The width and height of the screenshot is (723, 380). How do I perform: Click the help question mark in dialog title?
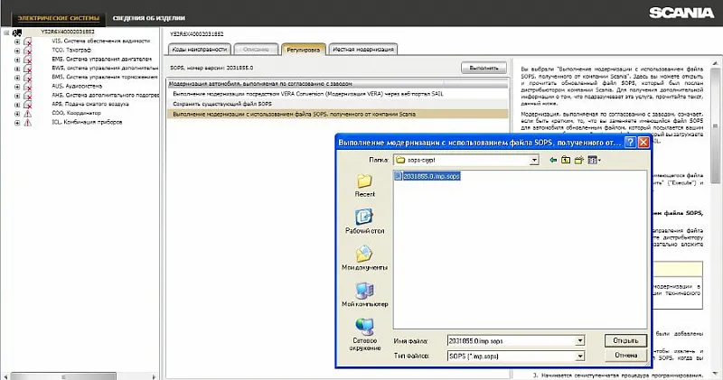629,143
